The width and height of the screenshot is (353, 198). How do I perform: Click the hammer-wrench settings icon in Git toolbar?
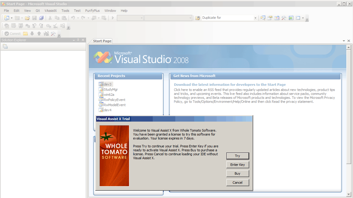tap(53, 34)
